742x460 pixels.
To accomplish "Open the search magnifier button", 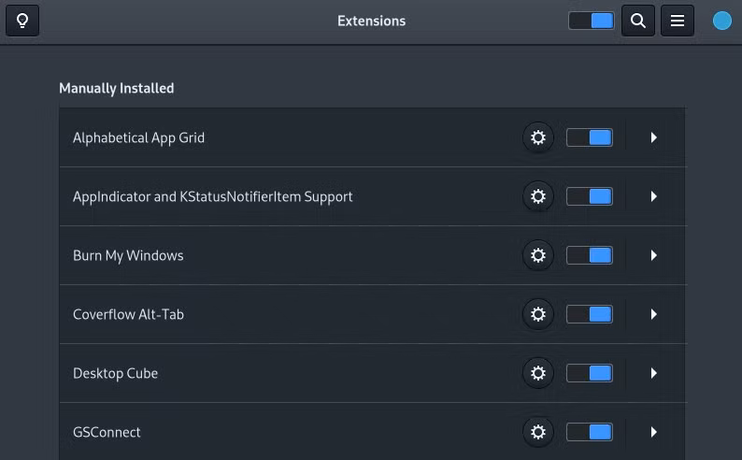I will [x=638, y=21].
